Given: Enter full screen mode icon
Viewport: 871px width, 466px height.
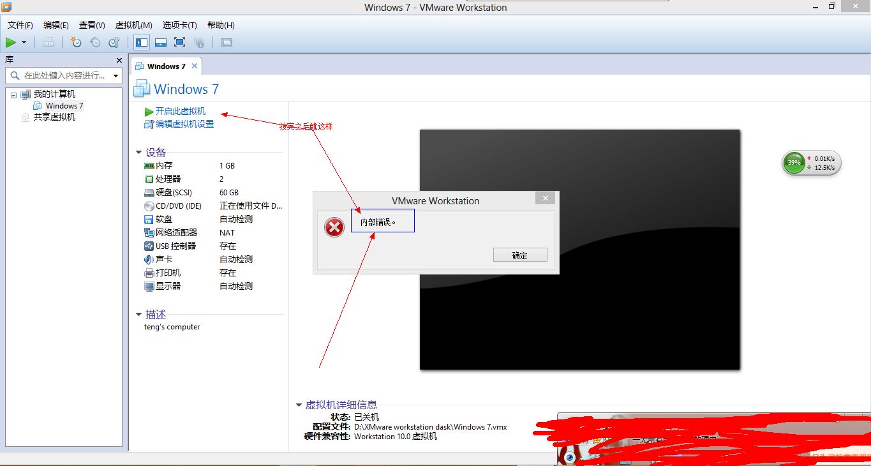Looking at the screenshot, I should click(x=179, y=42).
